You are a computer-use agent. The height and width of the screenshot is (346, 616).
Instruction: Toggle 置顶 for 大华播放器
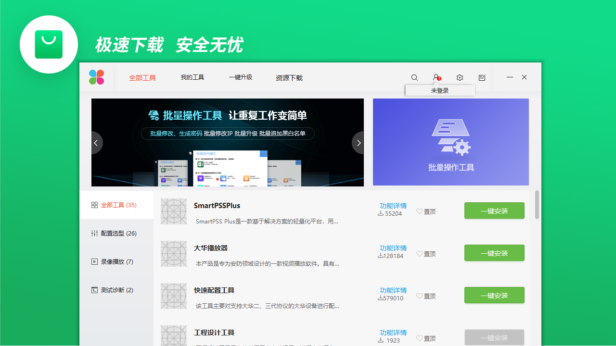[425, 254]
